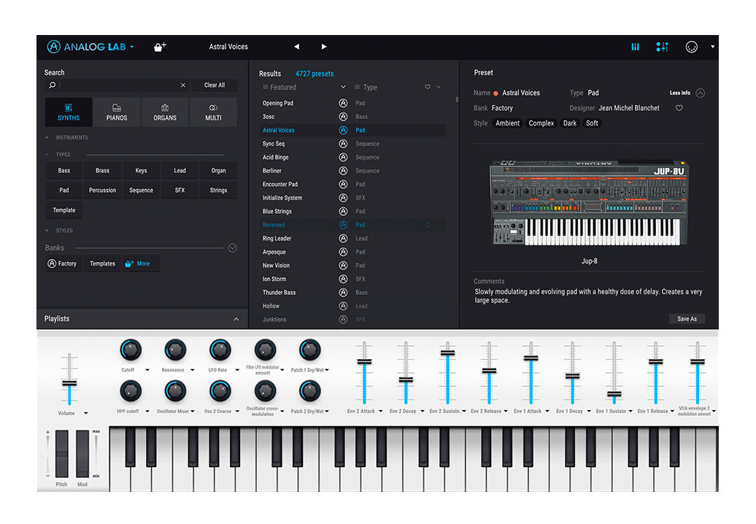The height and width of the screenshot is (524, 756).
Task: Expand the INSTRUMENTS section
Action: (x=66, y=137)
